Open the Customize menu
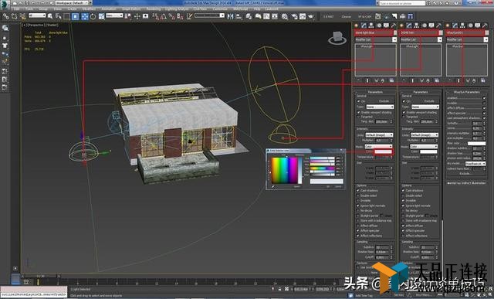The width and height of the screenshot is (494, 299). (219, 9)
